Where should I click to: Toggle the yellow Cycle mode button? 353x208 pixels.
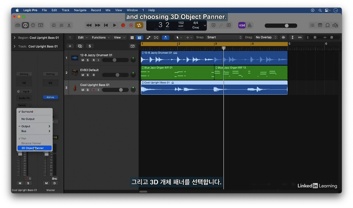[139, 25]
